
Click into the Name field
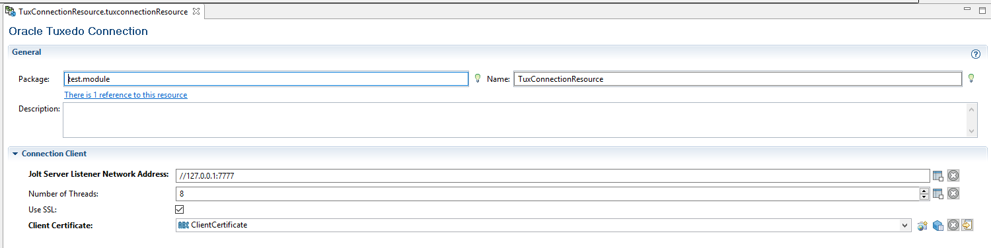click(738, 79)
